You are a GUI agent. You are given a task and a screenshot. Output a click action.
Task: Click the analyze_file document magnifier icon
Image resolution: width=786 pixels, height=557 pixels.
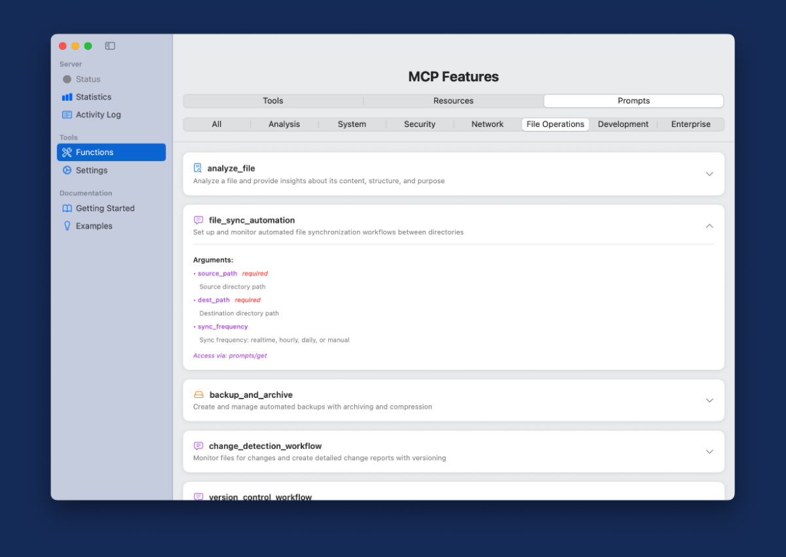198,168
